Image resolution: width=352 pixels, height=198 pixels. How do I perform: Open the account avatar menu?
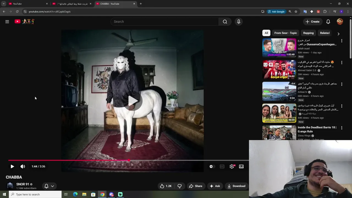pyautogui.click(x=340, y=22)
